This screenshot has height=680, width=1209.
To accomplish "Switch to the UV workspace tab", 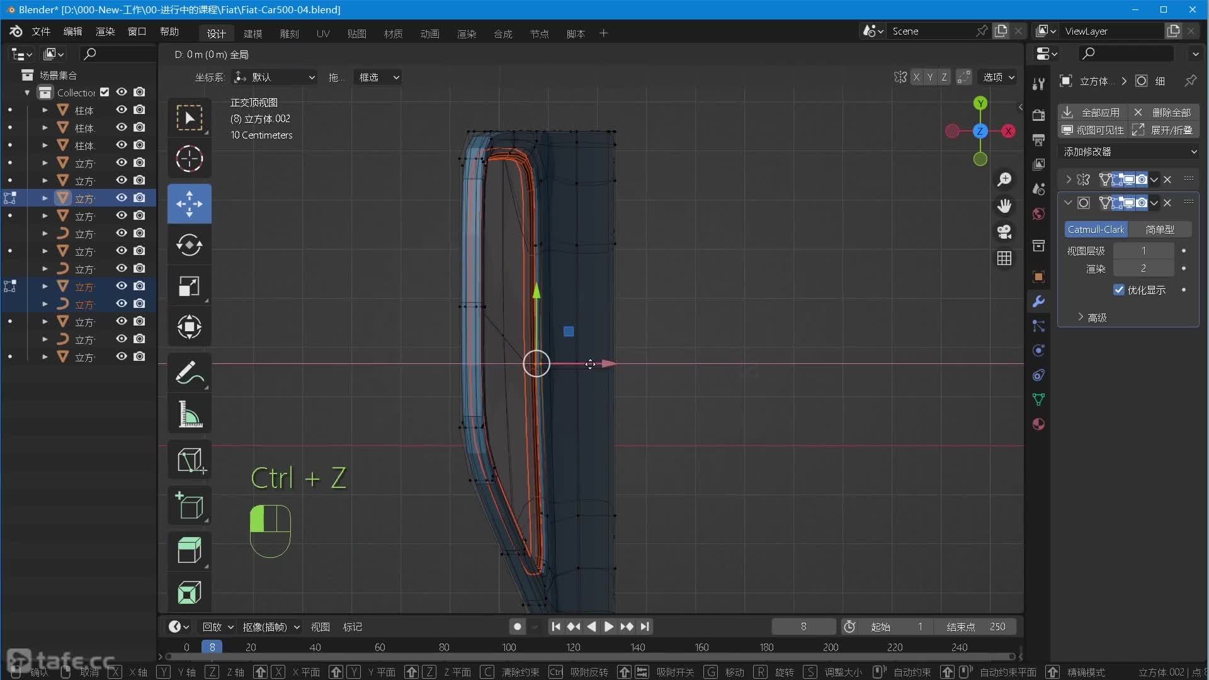I will click(x=323, y=33).
